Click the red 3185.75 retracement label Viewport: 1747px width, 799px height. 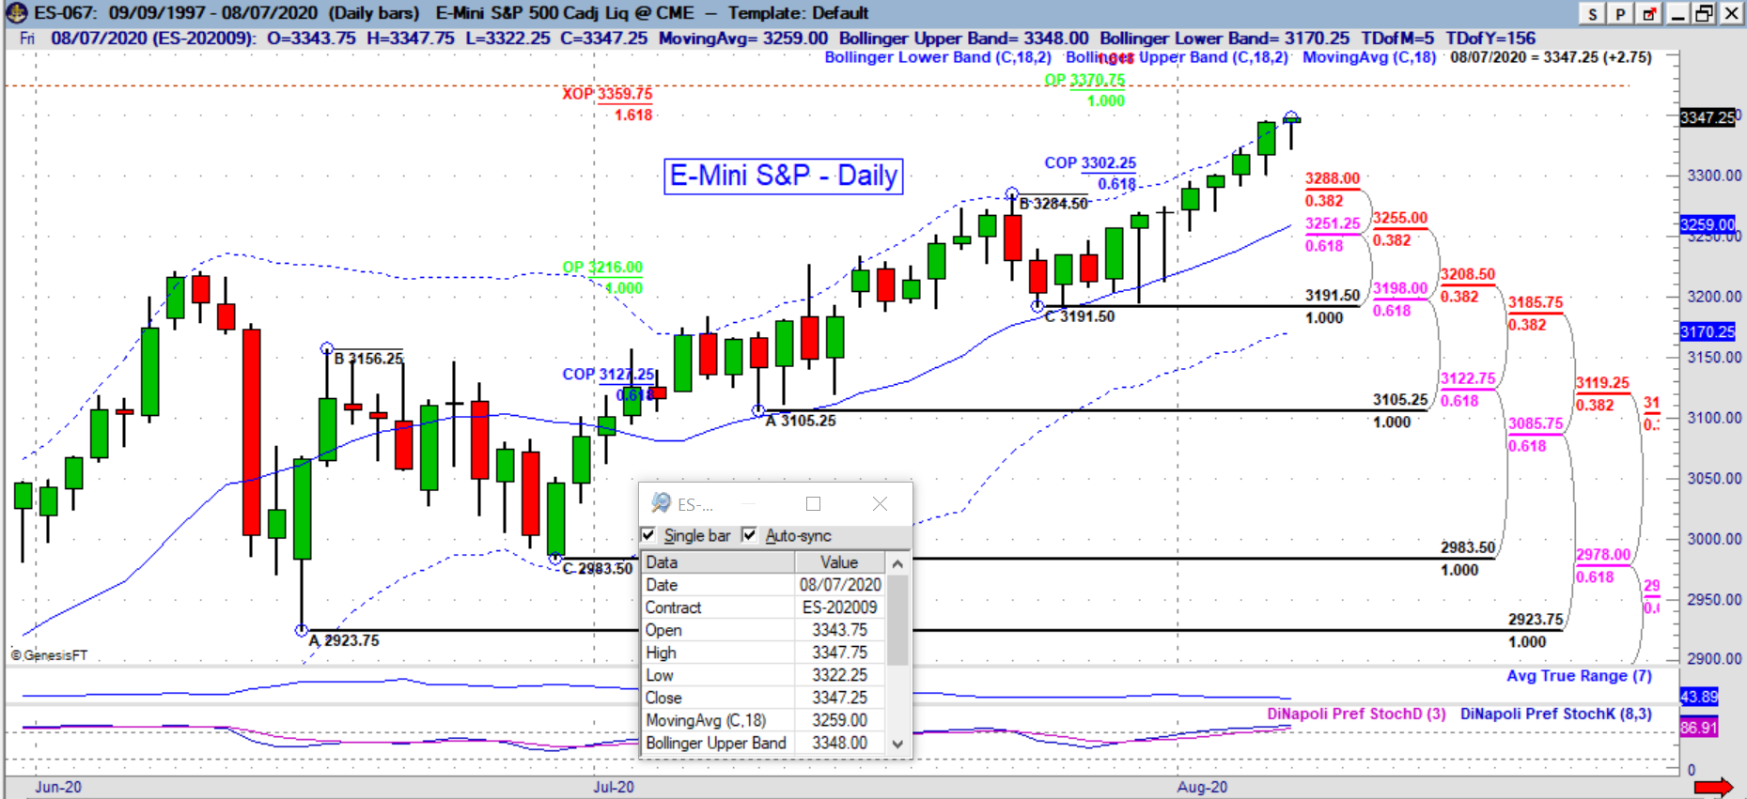point(1536,302)
